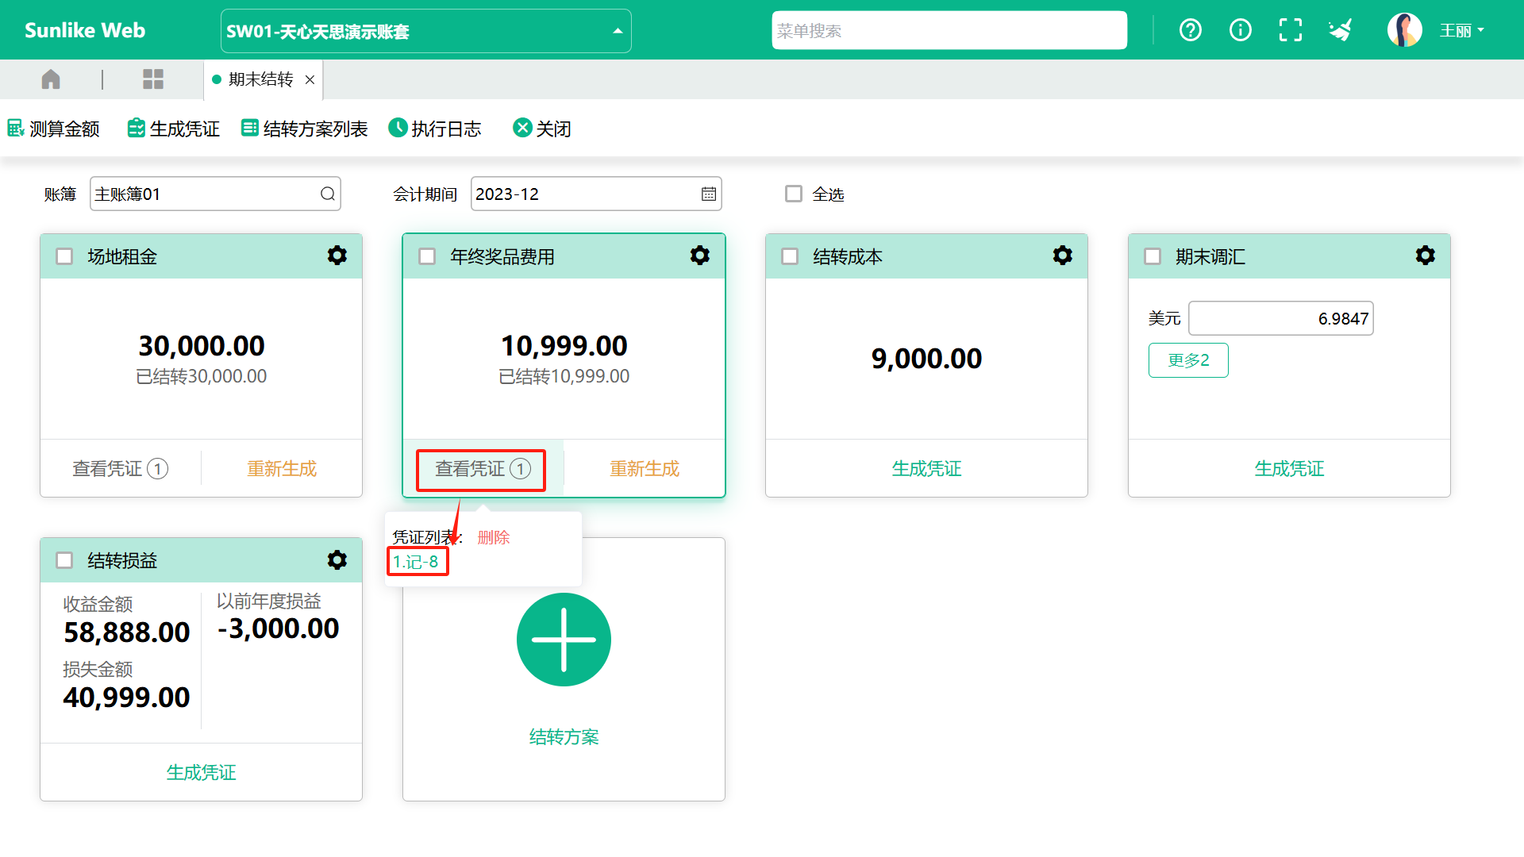This screenshot has height=857, width=1524.
Task: Click the 账簿 search magnifier icon
Action: 328,194
